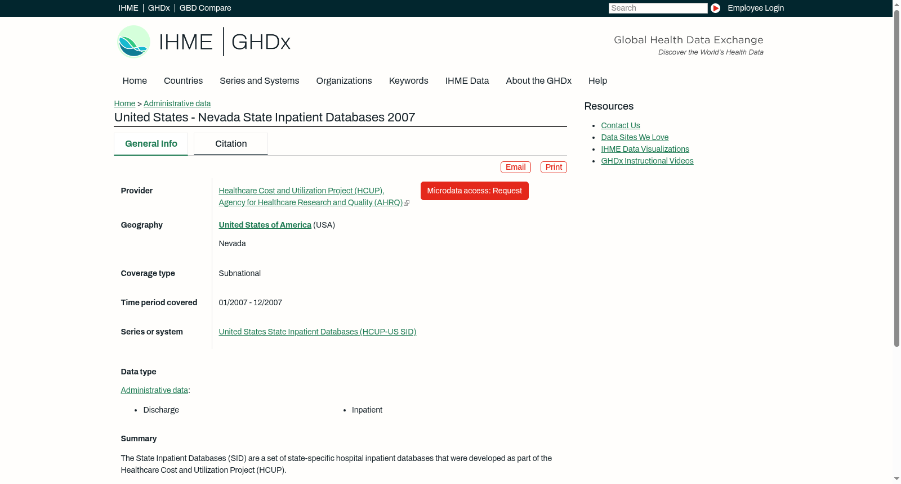Follow the Home breadcrumb link
901x484 pixels.
point(124,103)
